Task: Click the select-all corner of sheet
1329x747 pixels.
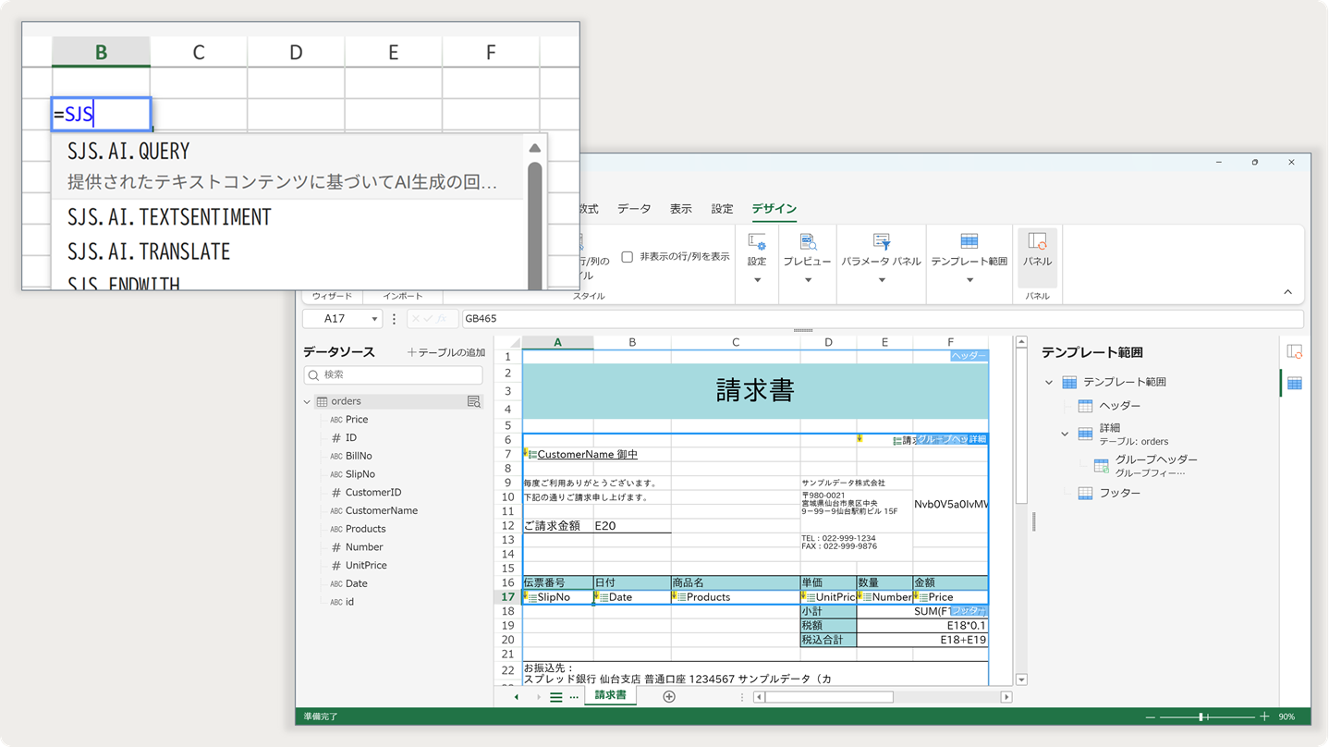Action: pyautogui.click(x=508, y=342)
